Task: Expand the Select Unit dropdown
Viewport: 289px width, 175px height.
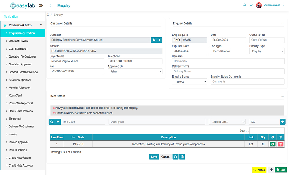Action: pyautogui.click(x=227, y=122)
